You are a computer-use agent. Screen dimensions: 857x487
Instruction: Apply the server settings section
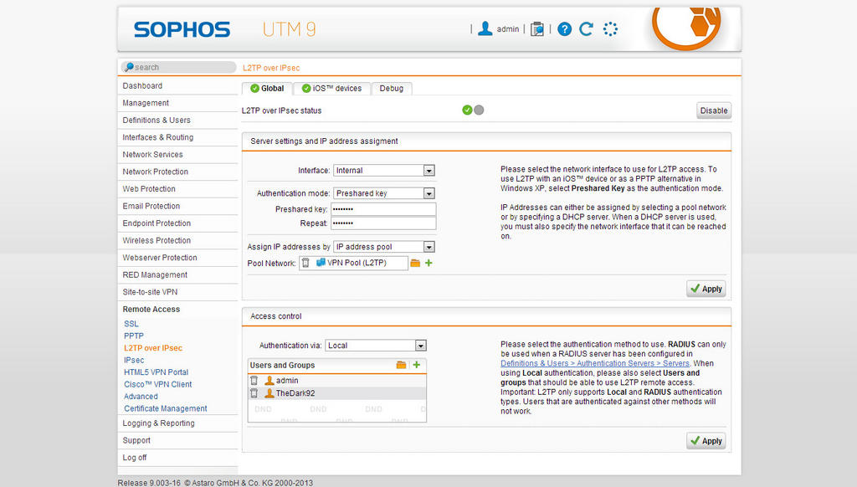[706, 289]
